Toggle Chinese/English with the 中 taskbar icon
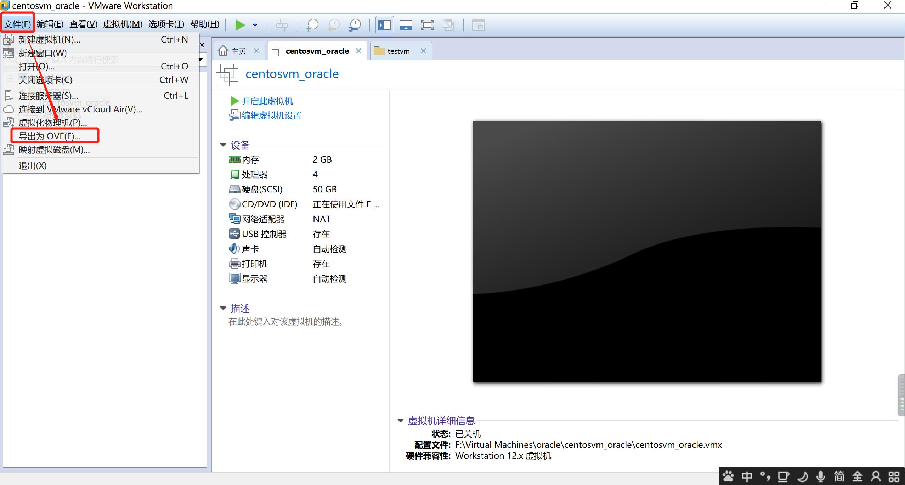905x485 pixels. (x=746, y=476)
